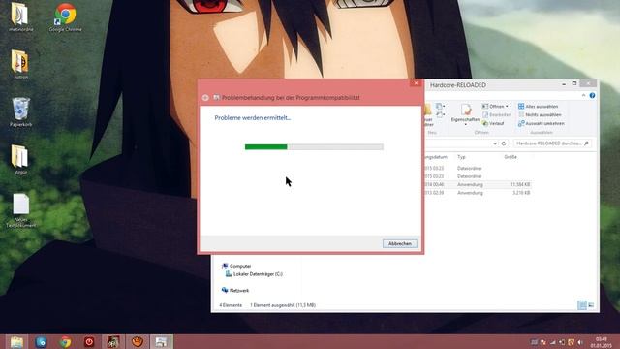Image resolution: width=620 pixels, height=349 pixels.
Task: Select the 3.216 KB Anwendung row
Action: coord(478,193)
